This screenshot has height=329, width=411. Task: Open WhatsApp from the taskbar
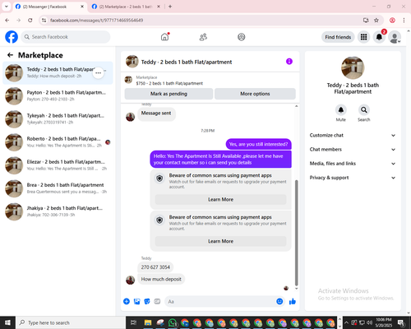pyautogui.click(x=173, y=322)
